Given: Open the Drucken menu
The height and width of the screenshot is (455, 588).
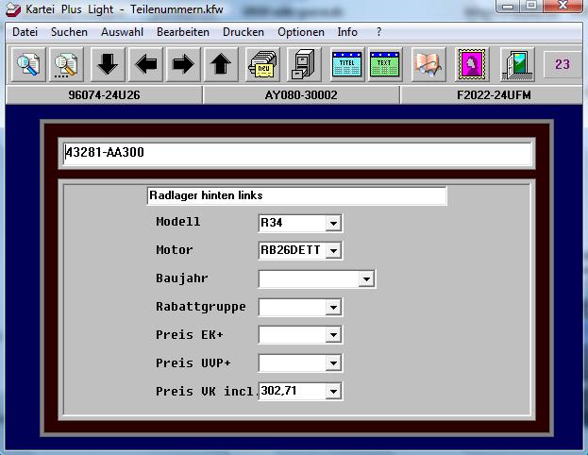Looking at the screenshot, I should tap(243, 32).
